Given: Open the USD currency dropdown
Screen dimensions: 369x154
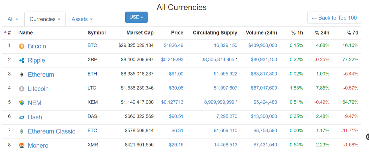Looking at the screenshot, I should click(x=136, y=17).
